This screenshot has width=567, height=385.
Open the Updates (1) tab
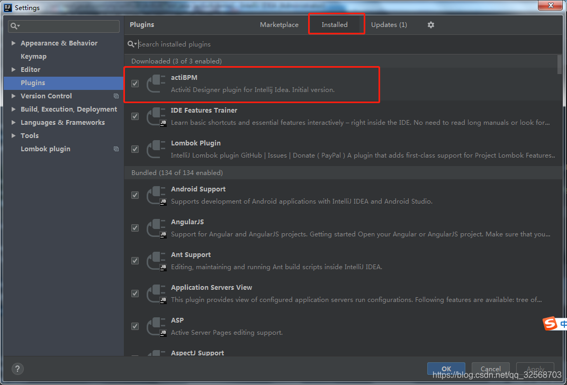pyautogui.click(x=389, y=25)
